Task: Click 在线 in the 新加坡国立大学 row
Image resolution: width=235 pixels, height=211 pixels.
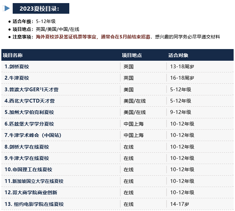Action: point(128,181)
